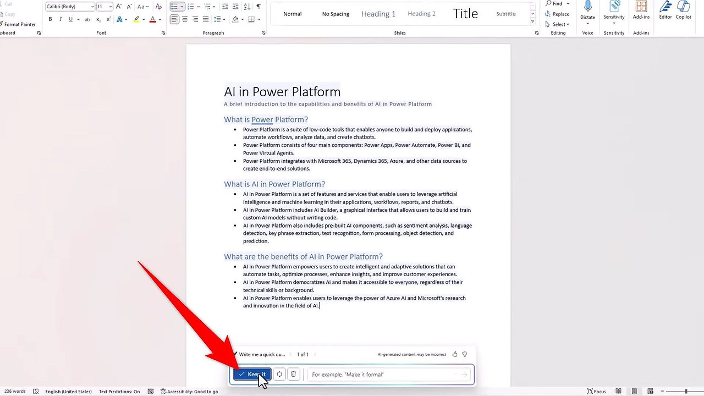Switch to Print Layout view

pyautogui.click(x=634, y=392)
